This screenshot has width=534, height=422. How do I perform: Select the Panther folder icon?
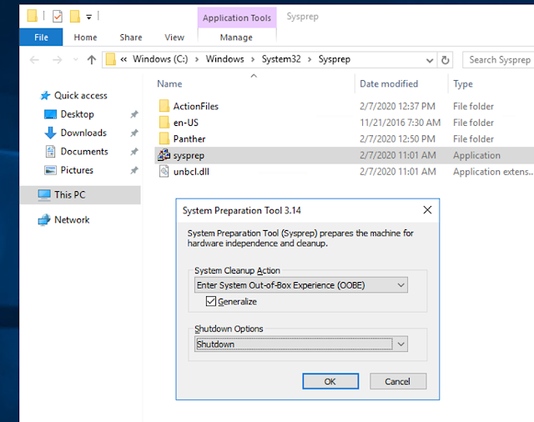164,138
